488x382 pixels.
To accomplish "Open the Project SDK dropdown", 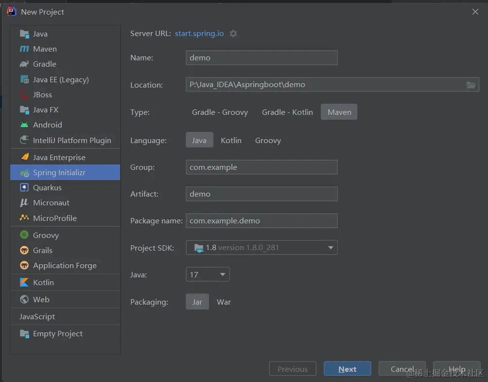I will click(261, 247).
